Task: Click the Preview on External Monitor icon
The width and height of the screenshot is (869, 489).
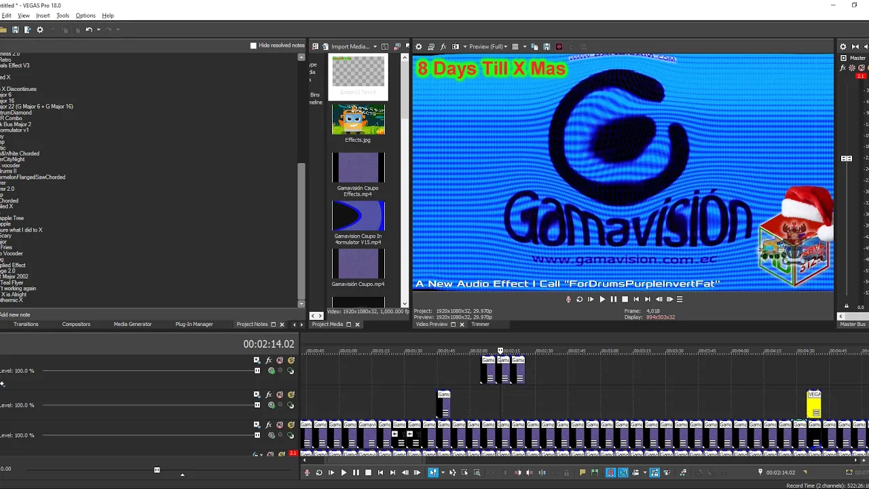Action: coord(431,47)
